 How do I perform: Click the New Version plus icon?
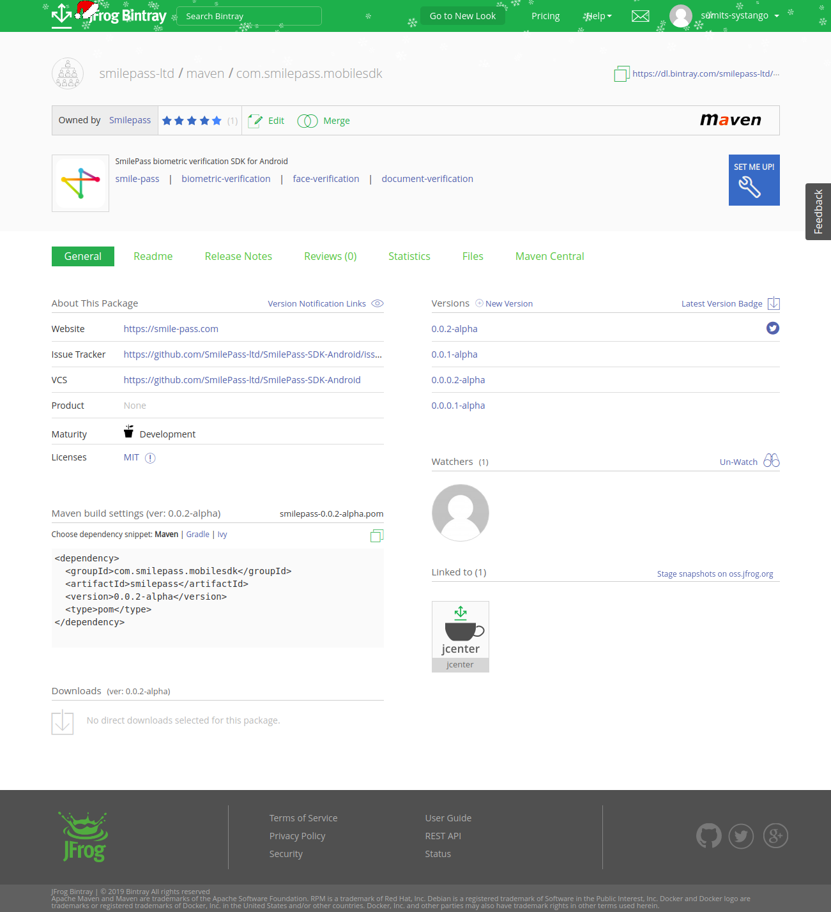pyautogui.click(x=479, y=303)
